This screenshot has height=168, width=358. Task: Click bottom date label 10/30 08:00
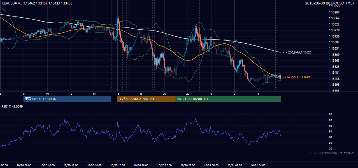coord(24,165)
